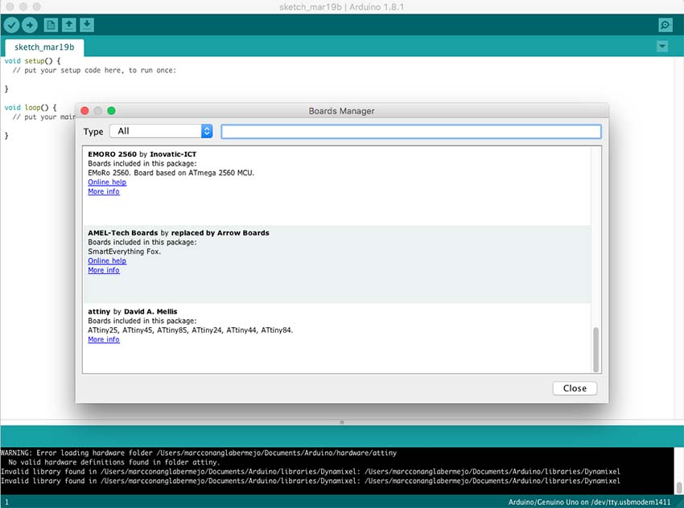Click the Close button in Boards Manager
This screenshot has height=508, width=684.
click(x=575, y=388)
